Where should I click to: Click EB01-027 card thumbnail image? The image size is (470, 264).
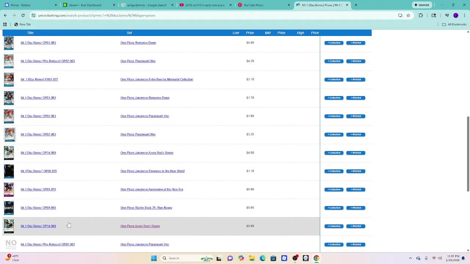9,80
